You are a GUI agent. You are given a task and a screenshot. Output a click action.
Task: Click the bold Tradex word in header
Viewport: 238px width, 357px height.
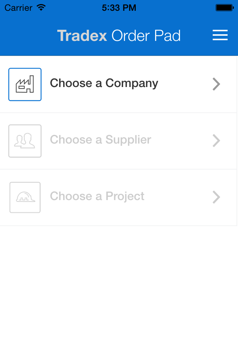click(x=82, y=36)
